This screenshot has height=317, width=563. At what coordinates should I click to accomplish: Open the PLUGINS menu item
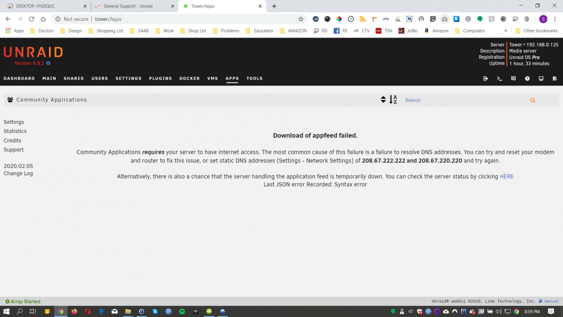click(x=160, y=78)
